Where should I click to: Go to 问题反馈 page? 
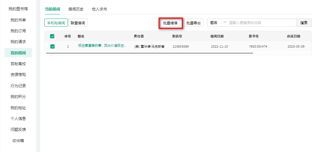[x=18, y=130]
